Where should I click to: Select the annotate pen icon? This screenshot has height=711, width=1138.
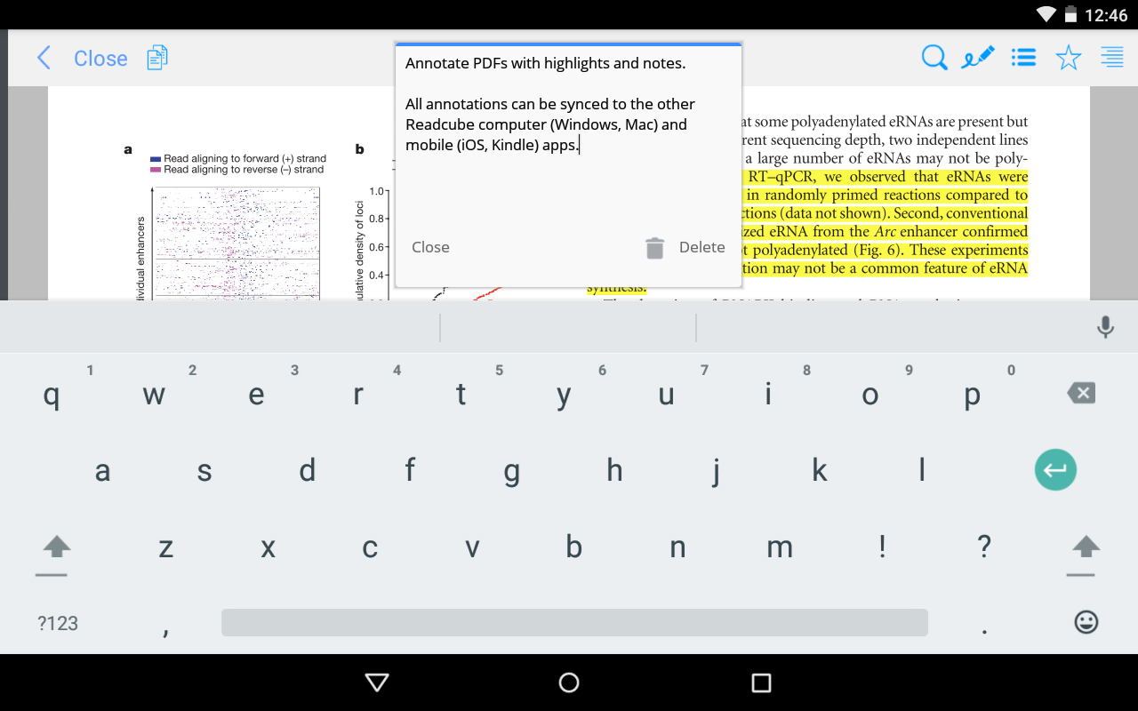pyautogui.click(x=978, y=59)
